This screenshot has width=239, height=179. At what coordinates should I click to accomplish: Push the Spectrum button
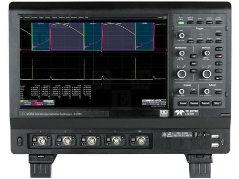point(206,104)
